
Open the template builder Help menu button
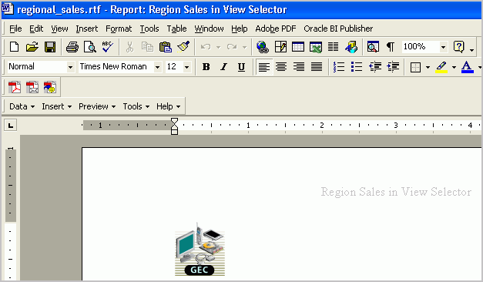[168, 106]
